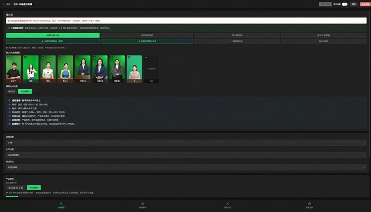Screen dimensions: 371x212
Task: Click the 虚拟直播 录制 button
Action: [16, 188]
